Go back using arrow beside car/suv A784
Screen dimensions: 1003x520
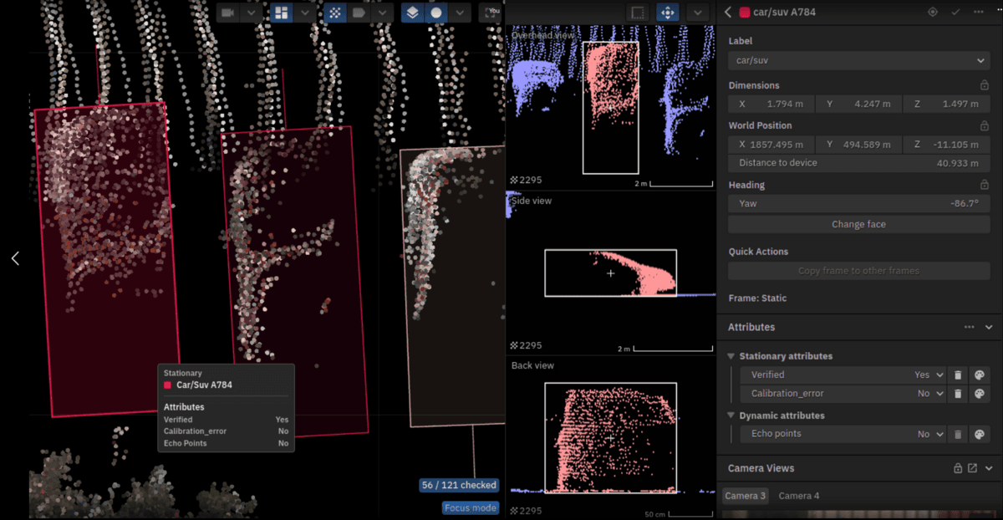728,12
